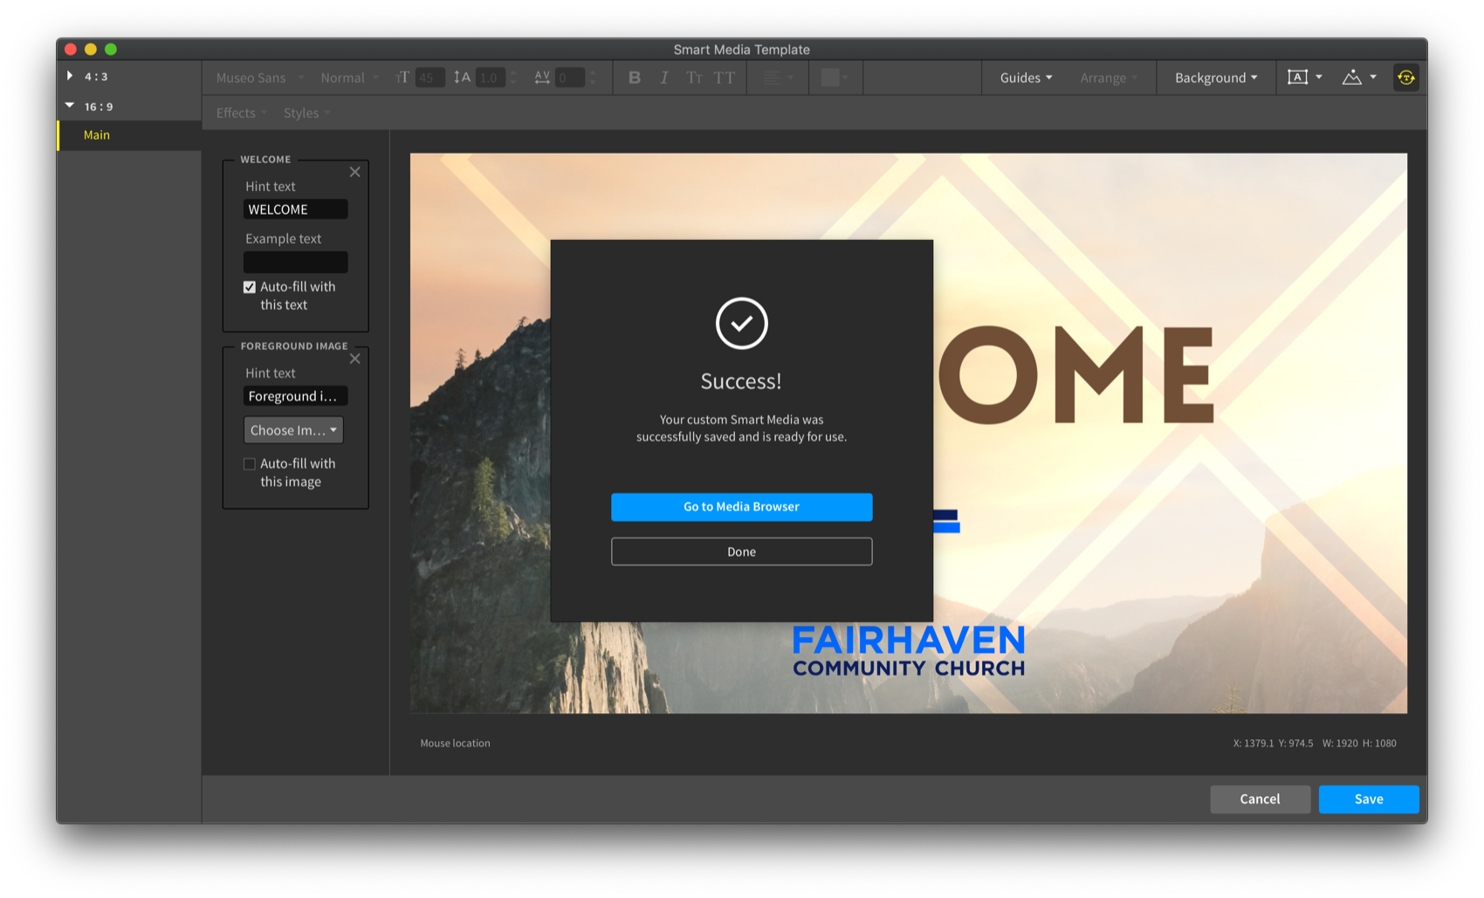This screenshot has height=898, width=1484.
Task: Click the Italic formatting icon
Action: point(664,78)
